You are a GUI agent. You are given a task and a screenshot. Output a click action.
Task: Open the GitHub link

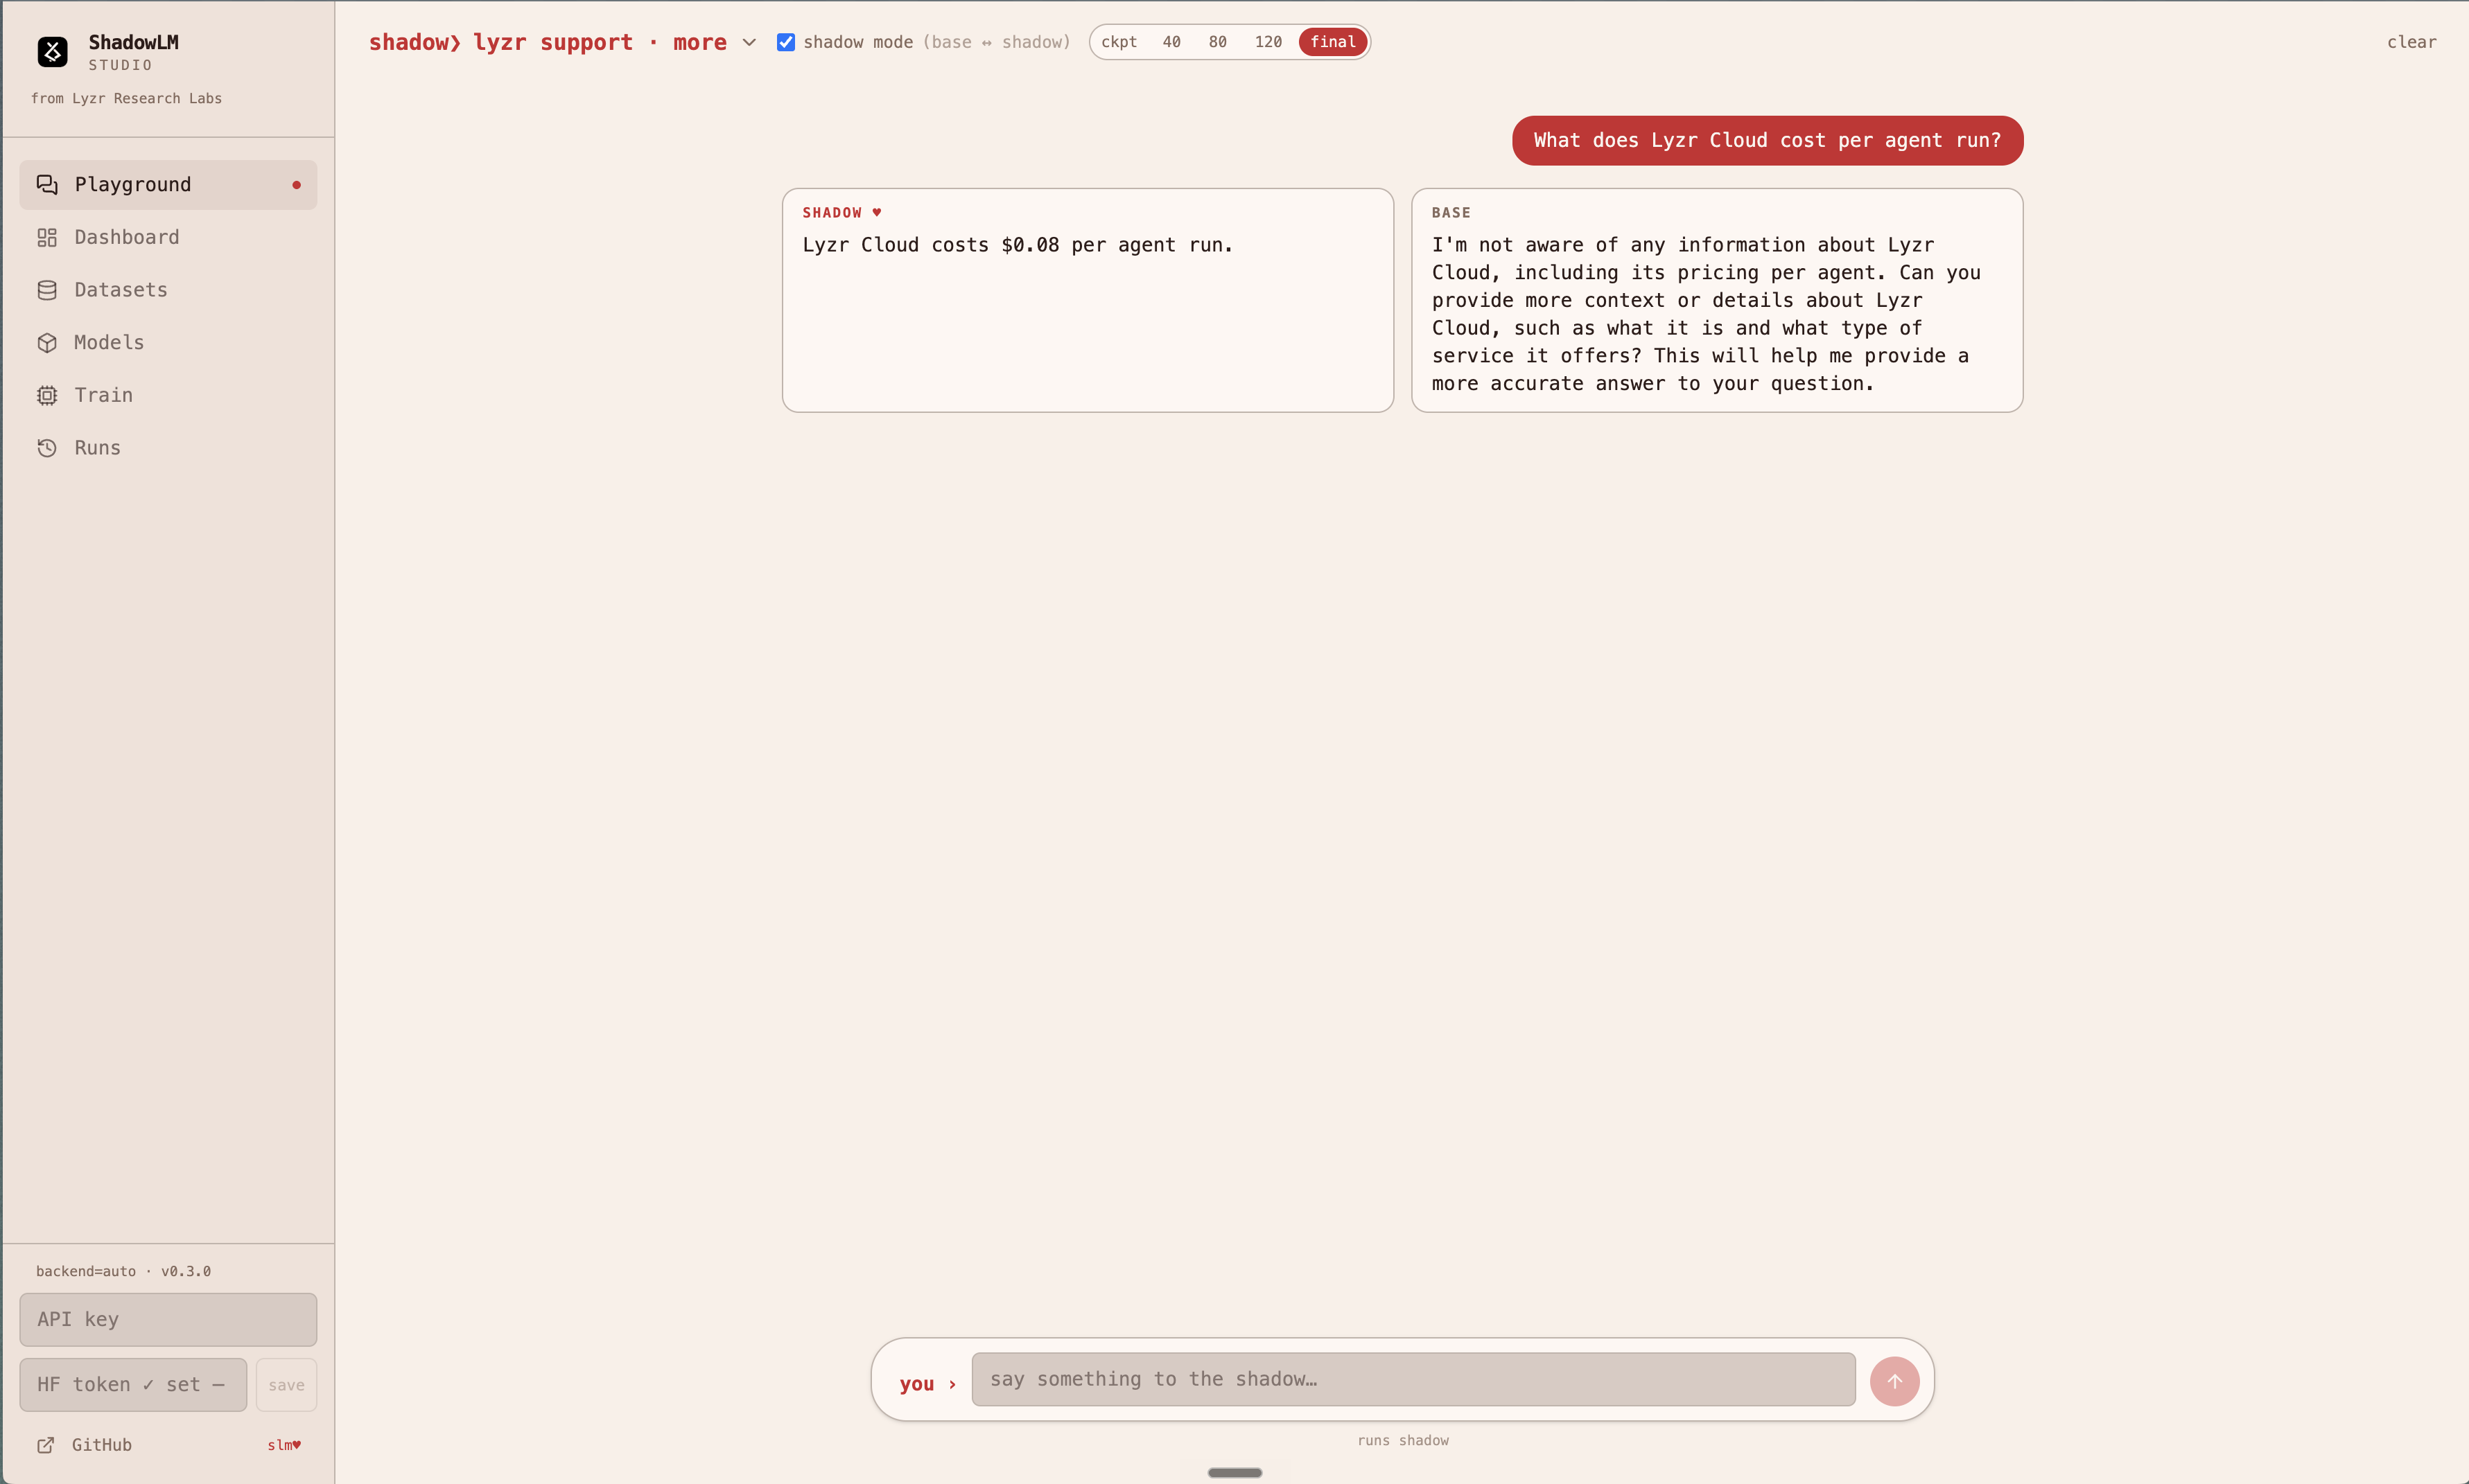click(102, 1445)
